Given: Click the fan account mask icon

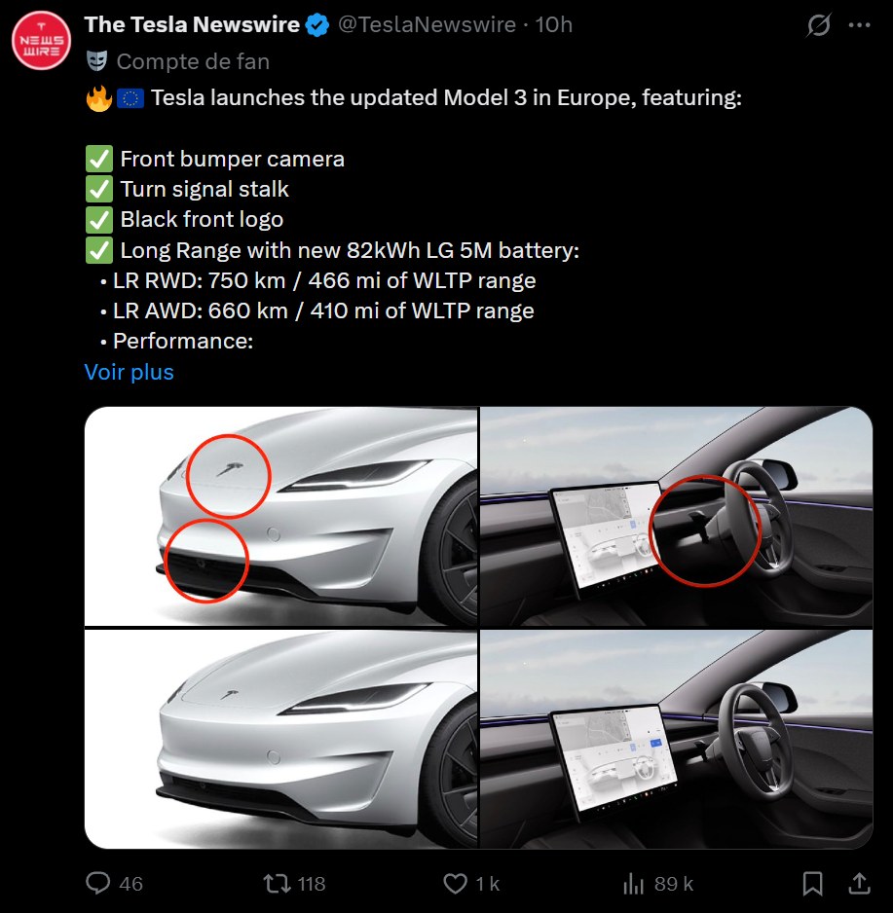Looking at the screenshot, I should click(96, 61).
